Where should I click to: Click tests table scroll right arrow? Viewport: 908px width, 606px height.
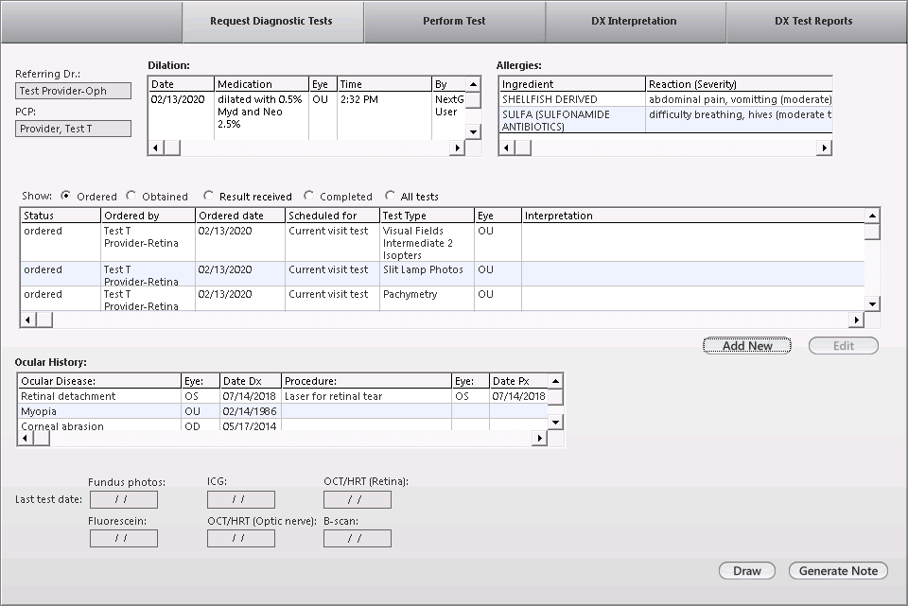point(857,320)
